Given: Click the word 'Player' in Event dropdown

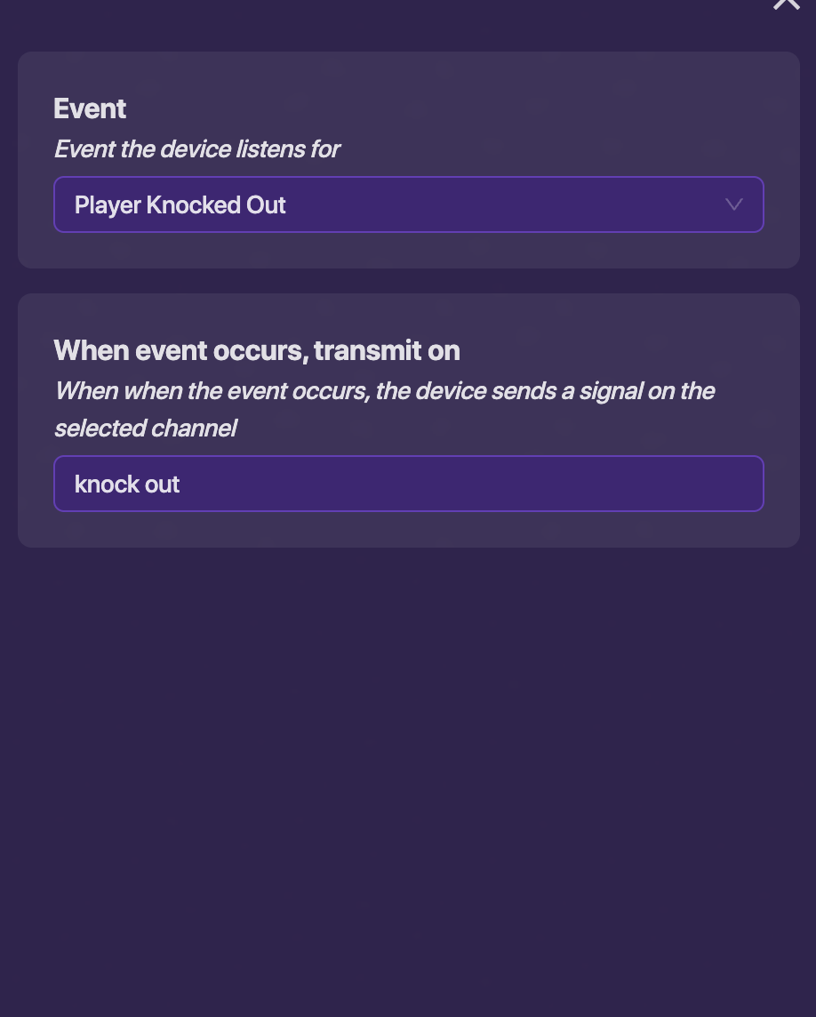Looking at the screenshot, I should (x=108, y=205).
